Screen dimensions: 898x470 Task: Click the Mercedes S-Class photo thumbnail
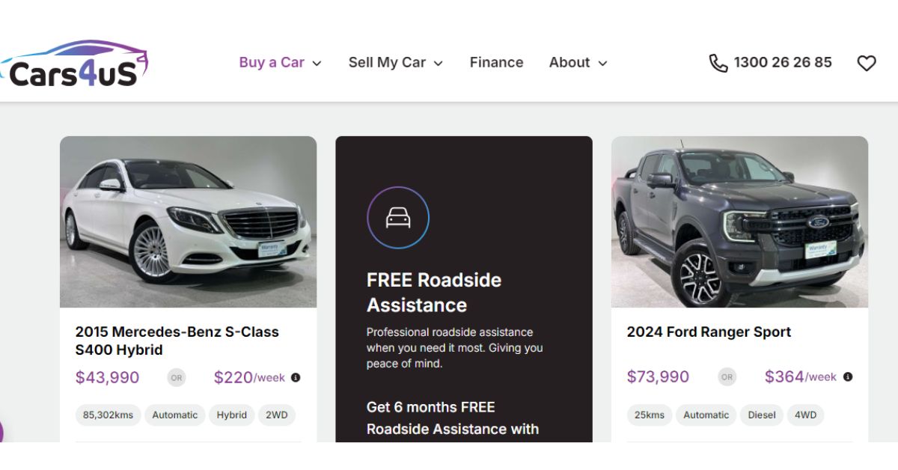coord(189,222)
